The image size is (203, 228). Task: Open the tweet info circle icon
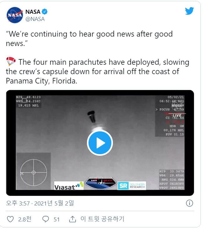coord(190,203)
